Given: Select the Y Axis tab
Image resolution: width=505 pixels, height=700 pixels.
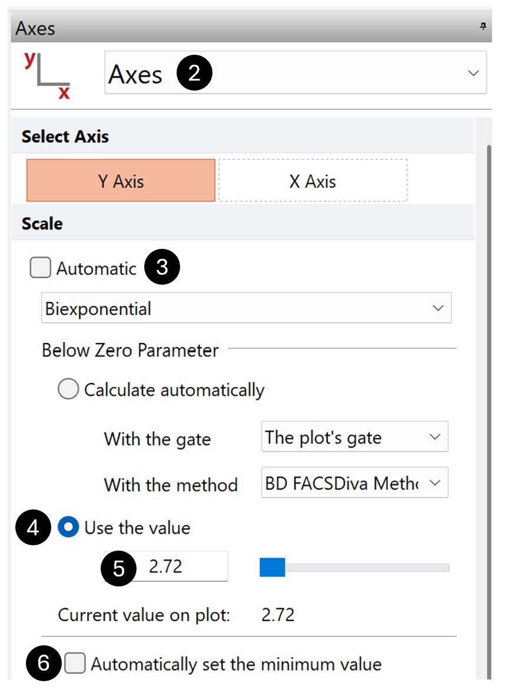Looking at the screenshot, I should point(121,181).
